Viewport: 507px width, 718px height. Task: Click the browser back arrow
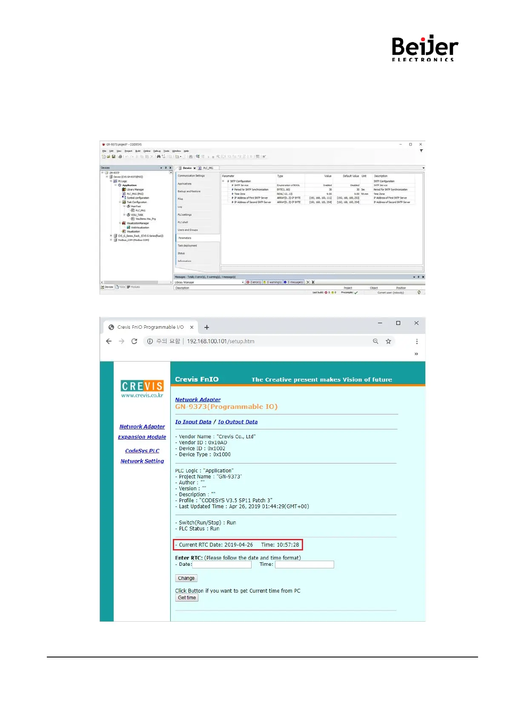point(109,341)
